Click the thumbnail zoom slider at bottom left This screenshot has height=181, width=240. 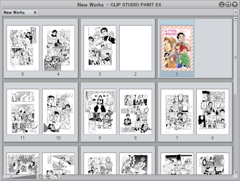[x=22, y=177]
